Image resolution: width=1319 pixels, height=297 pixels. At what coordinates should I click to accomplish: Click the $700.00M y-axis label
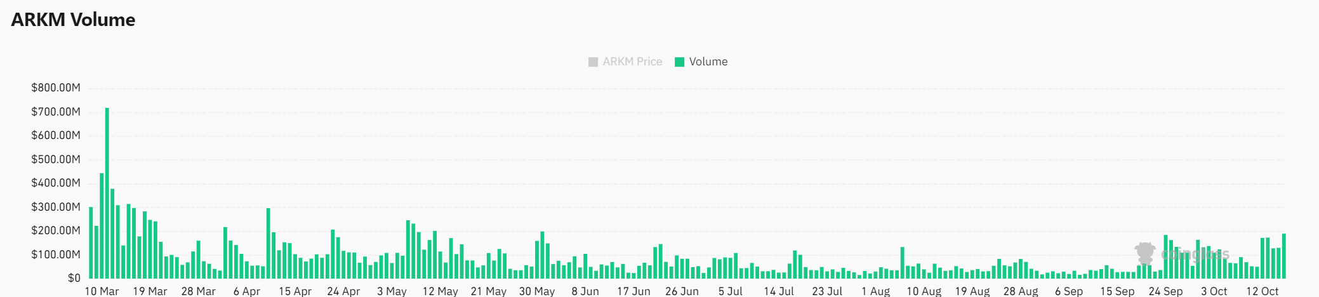point(56,112)
